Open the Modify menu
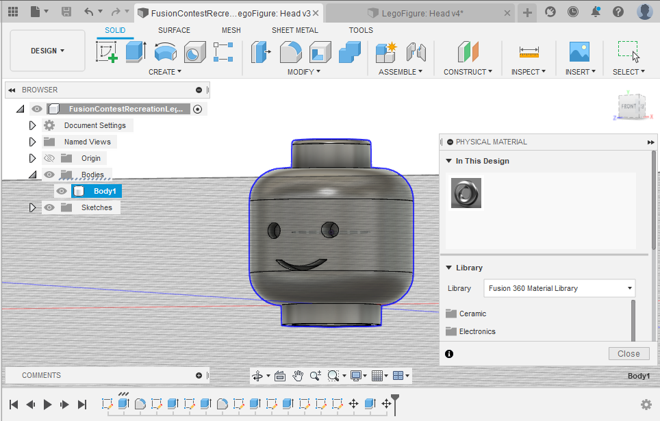Viewport: 660px width, 421px height. pos(304,72)
